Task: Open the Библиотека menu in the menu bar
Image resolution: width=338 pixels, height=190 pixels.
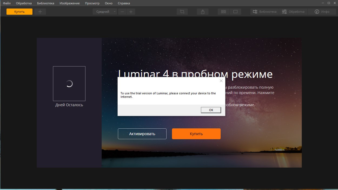Action: pos(46,3)
